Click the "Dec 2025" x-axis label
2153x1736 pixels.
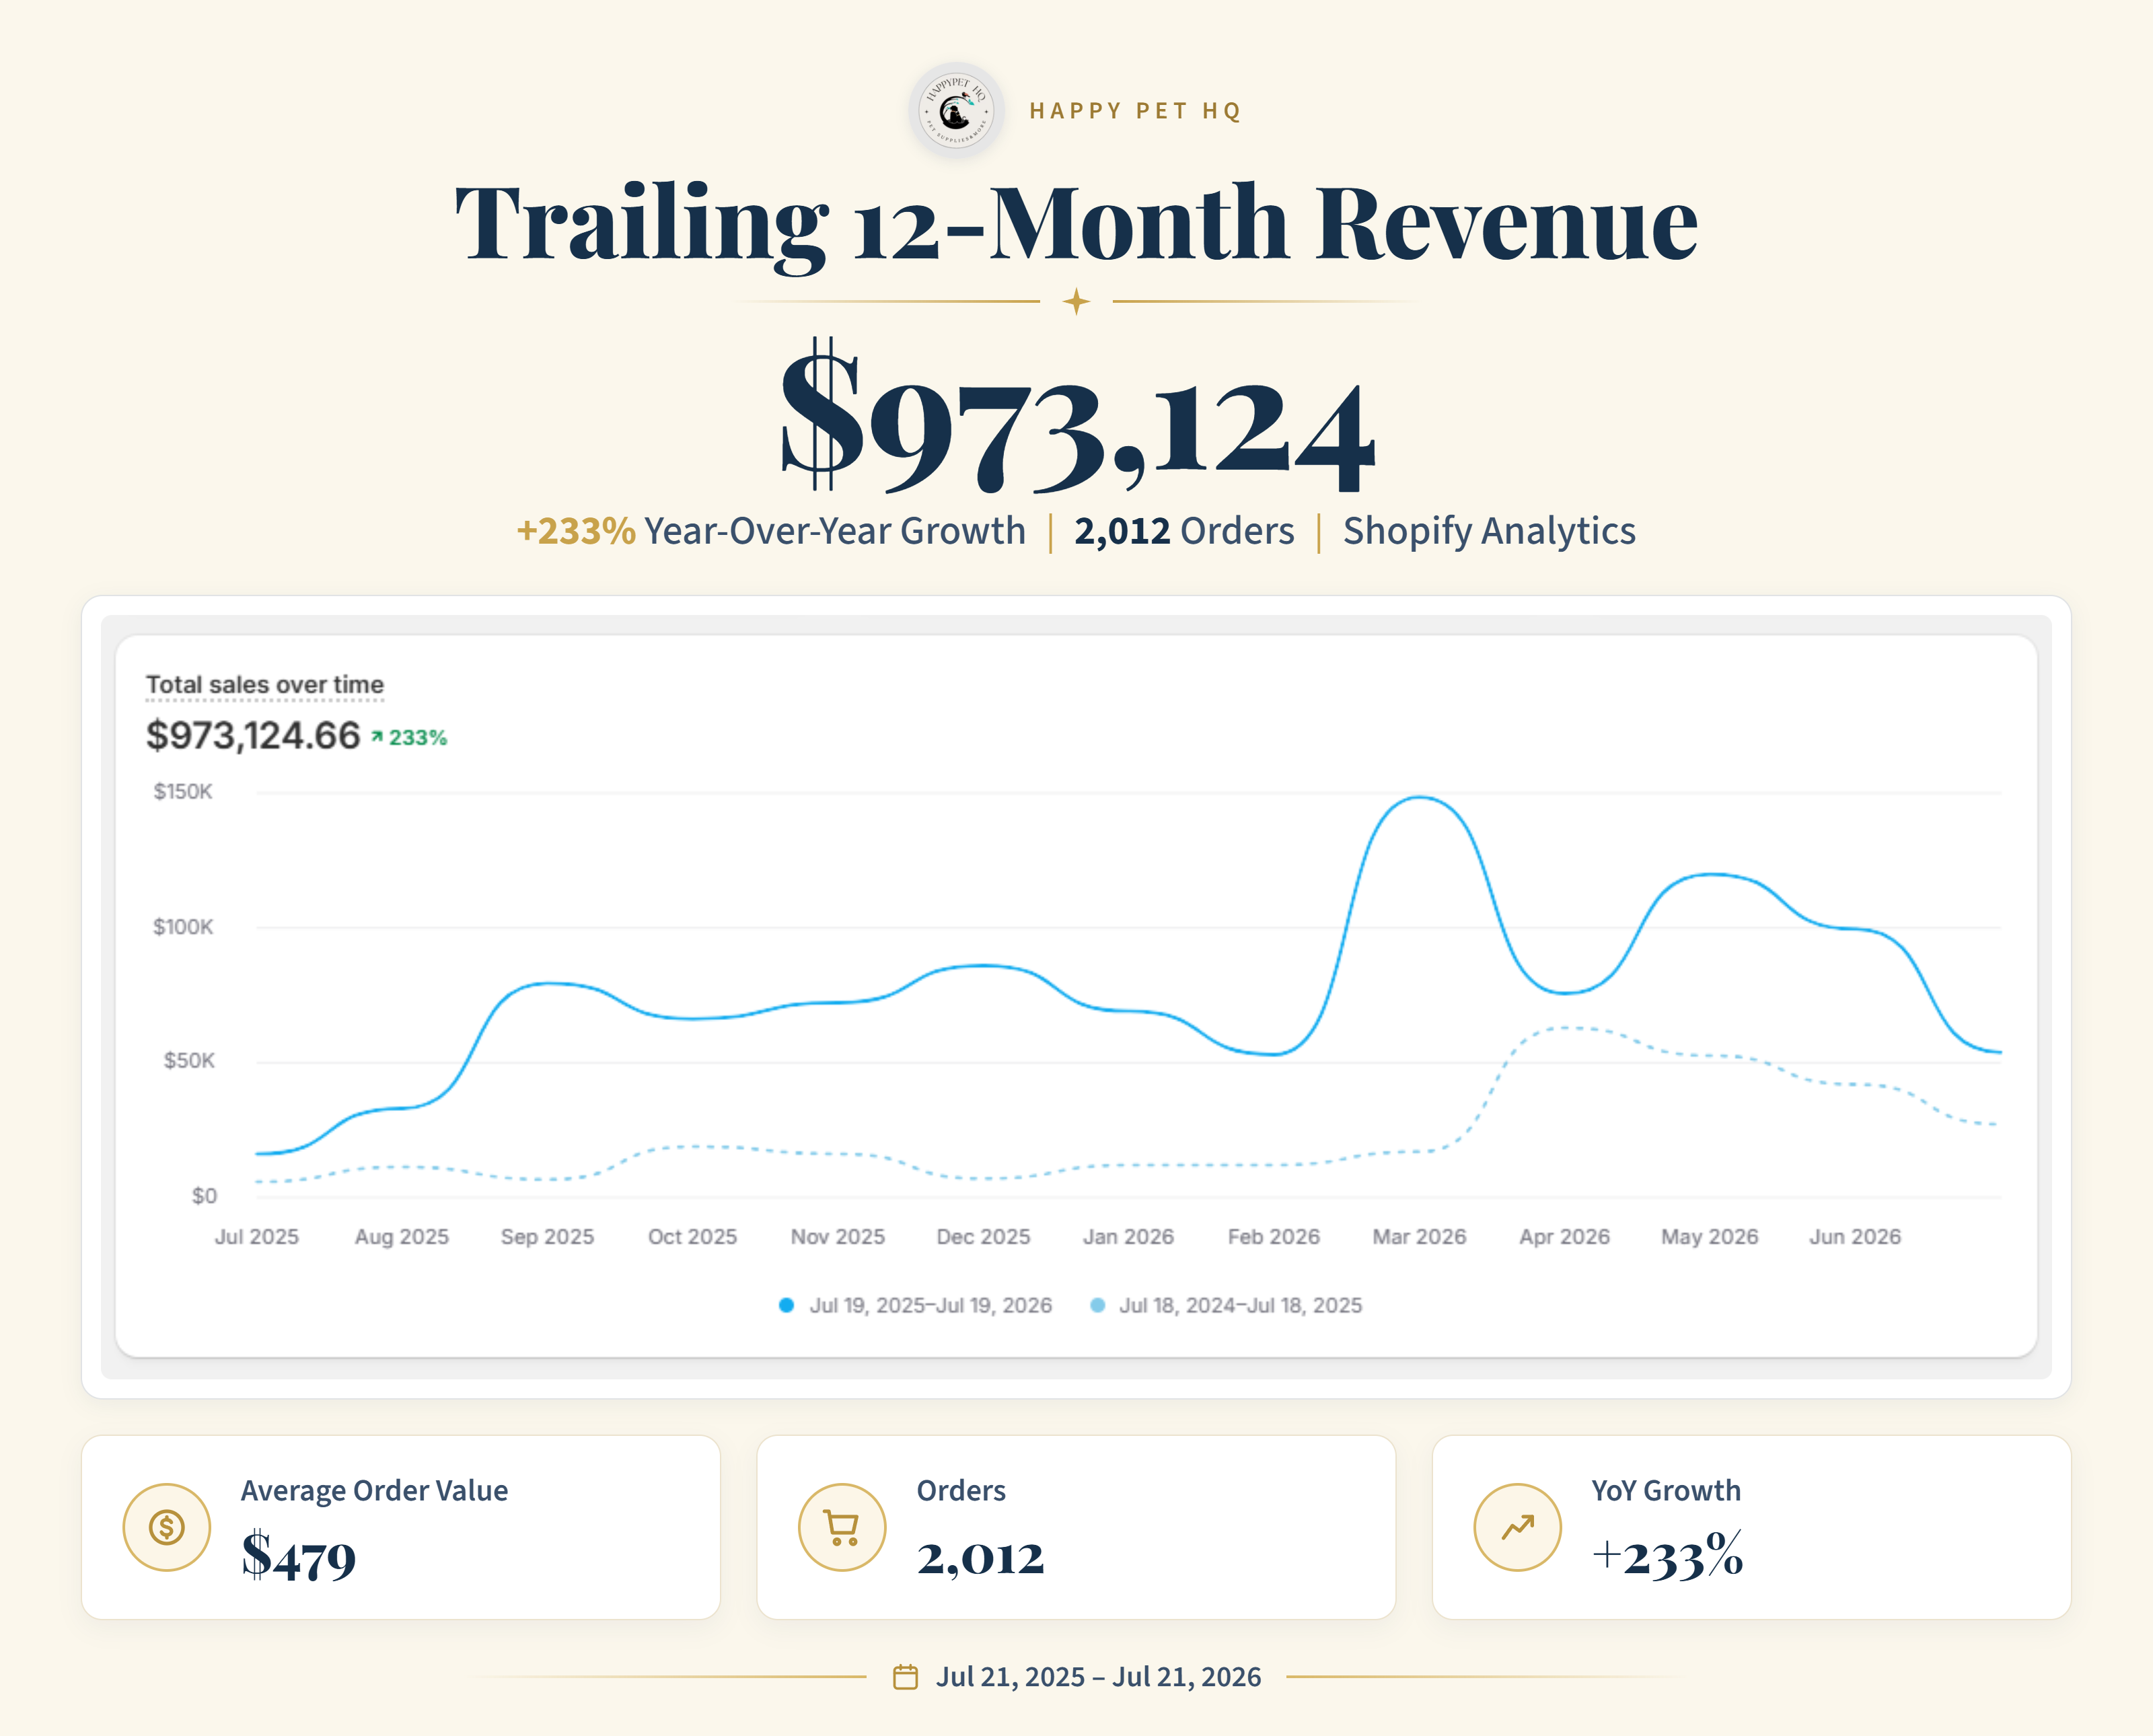(983, 1237)
